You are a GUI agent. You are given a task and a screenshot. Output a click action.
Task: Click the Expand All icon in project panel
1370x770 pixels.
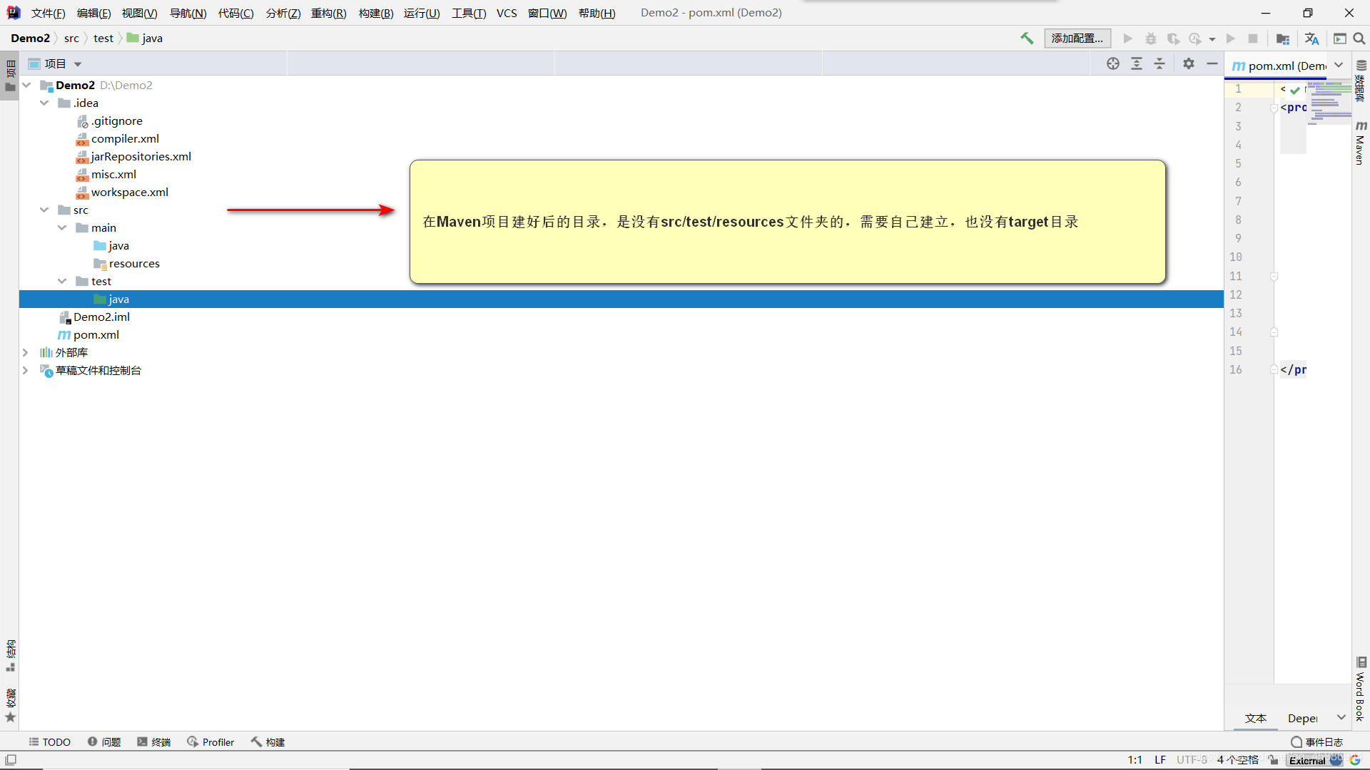click(1137, 63)
